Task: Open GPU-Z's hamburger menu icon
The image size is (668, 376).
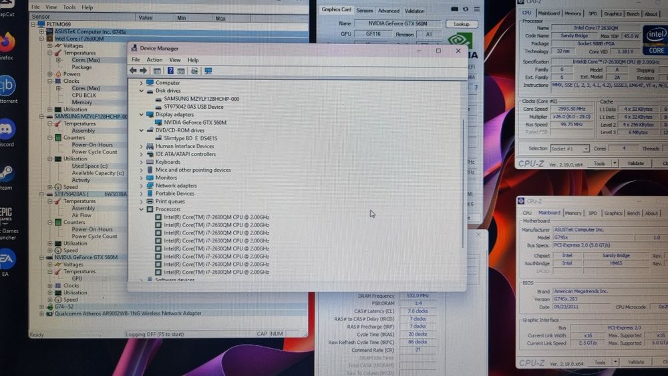Action: [x=477, y=9]
